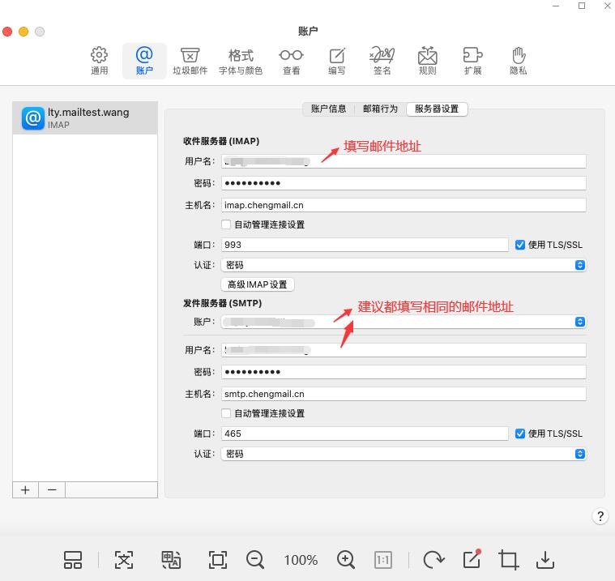
Task: Click the download save icon
Action: tap(545, 560)
